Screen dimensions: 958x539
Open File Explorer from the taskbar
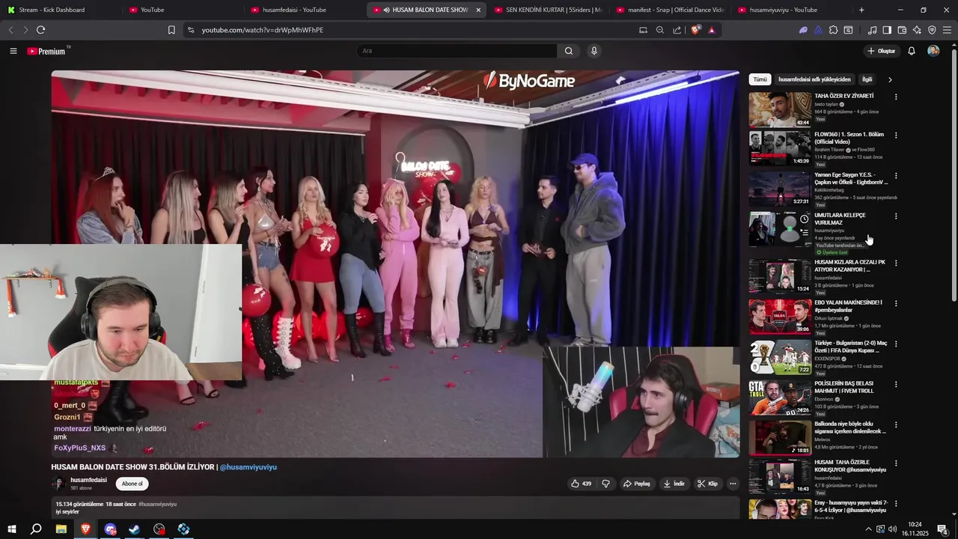point(61,529)
